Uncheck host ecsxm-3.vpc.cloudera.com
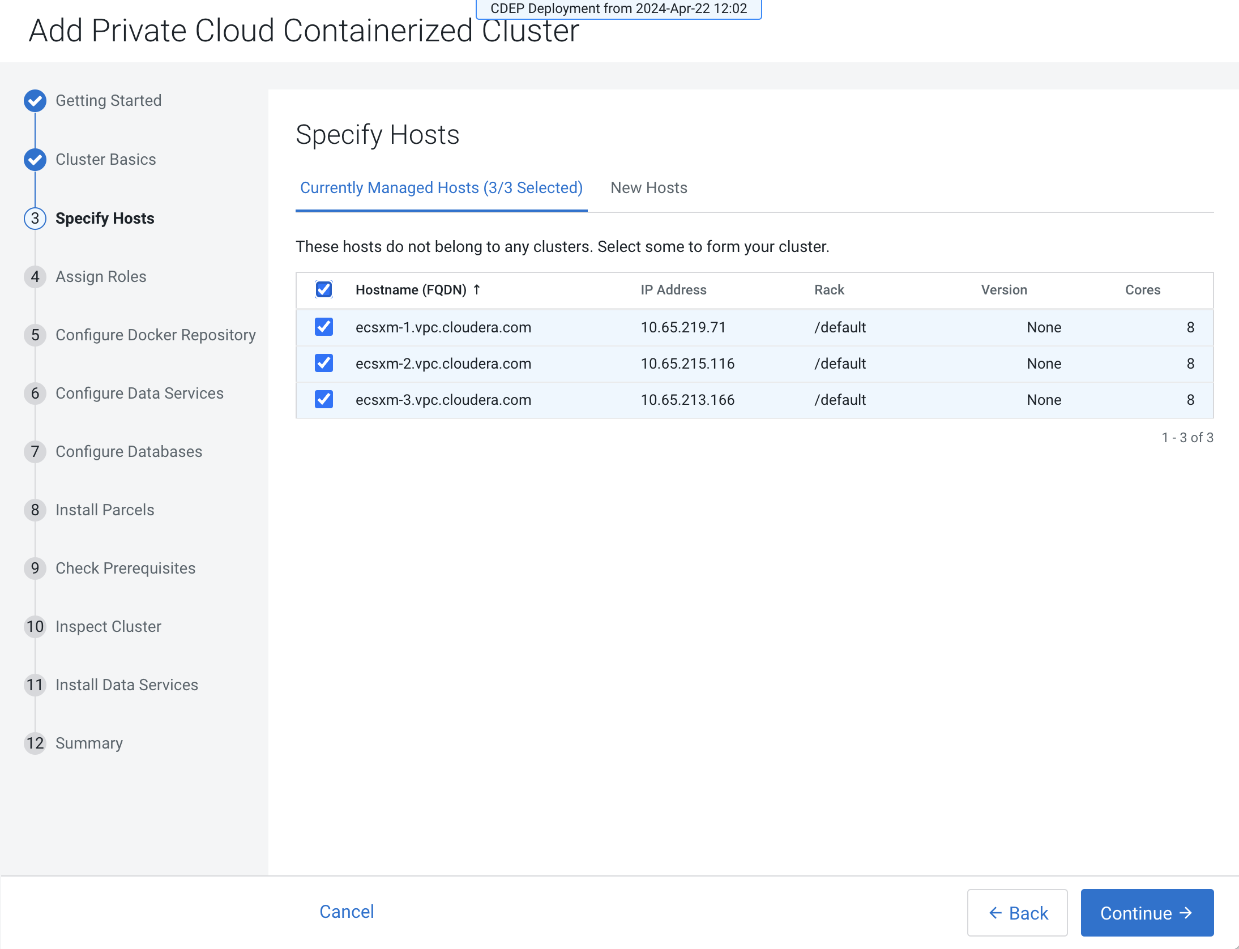Viewport: 1239px width, 949px height. [x=324, y=400]
